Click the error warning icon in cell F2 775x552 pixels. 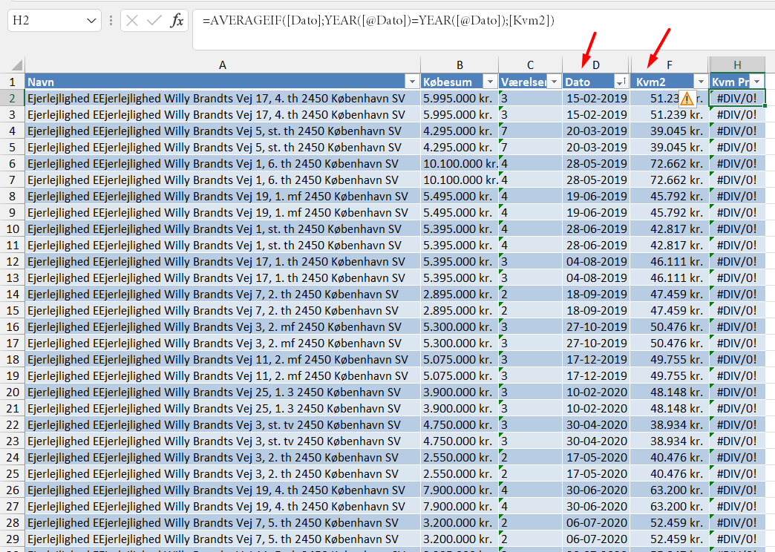[685, 97]
